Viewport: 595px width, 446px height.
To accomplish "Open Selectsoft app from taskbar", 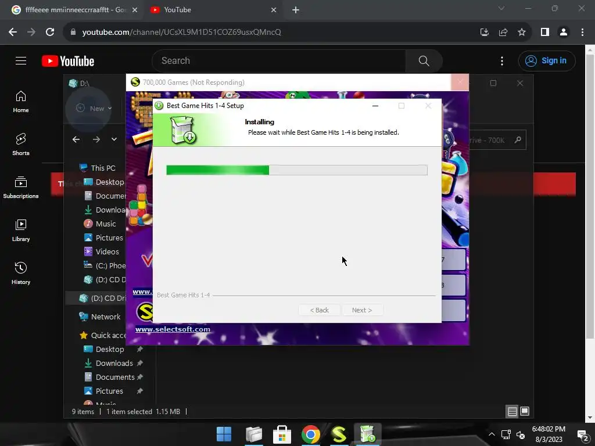I will [x=339, y=434].
